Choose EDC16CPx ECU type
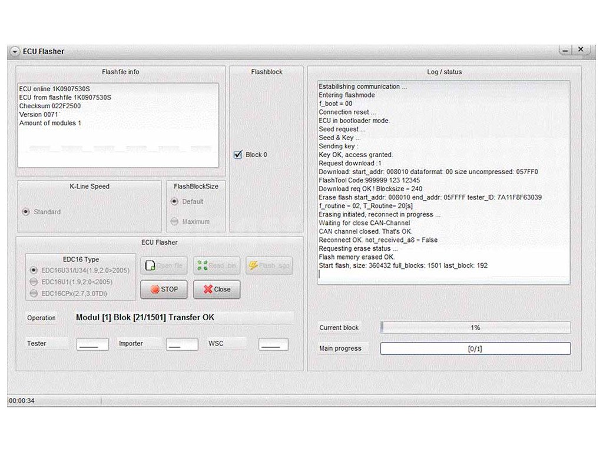Image resolution: width=603 pixels, height=452 pixels. pyautogui.click(x=34, y=293)
